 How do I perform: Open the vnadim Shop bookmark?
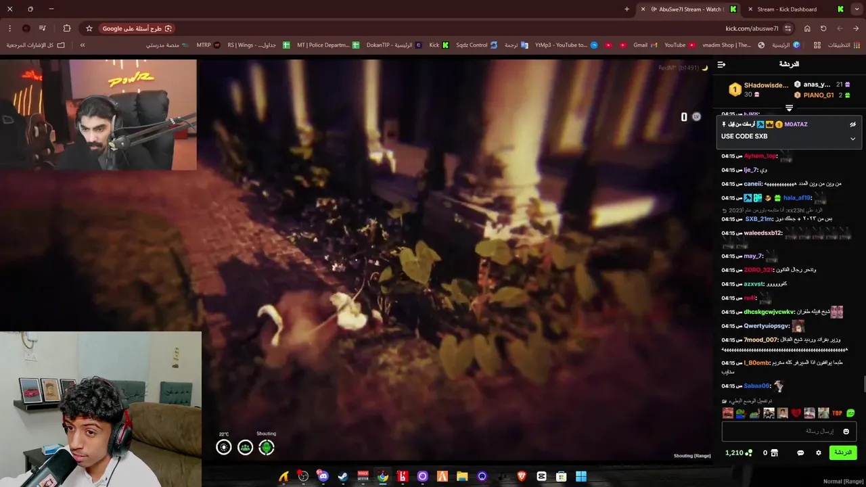pyautogui.click(x=733, y=45)
